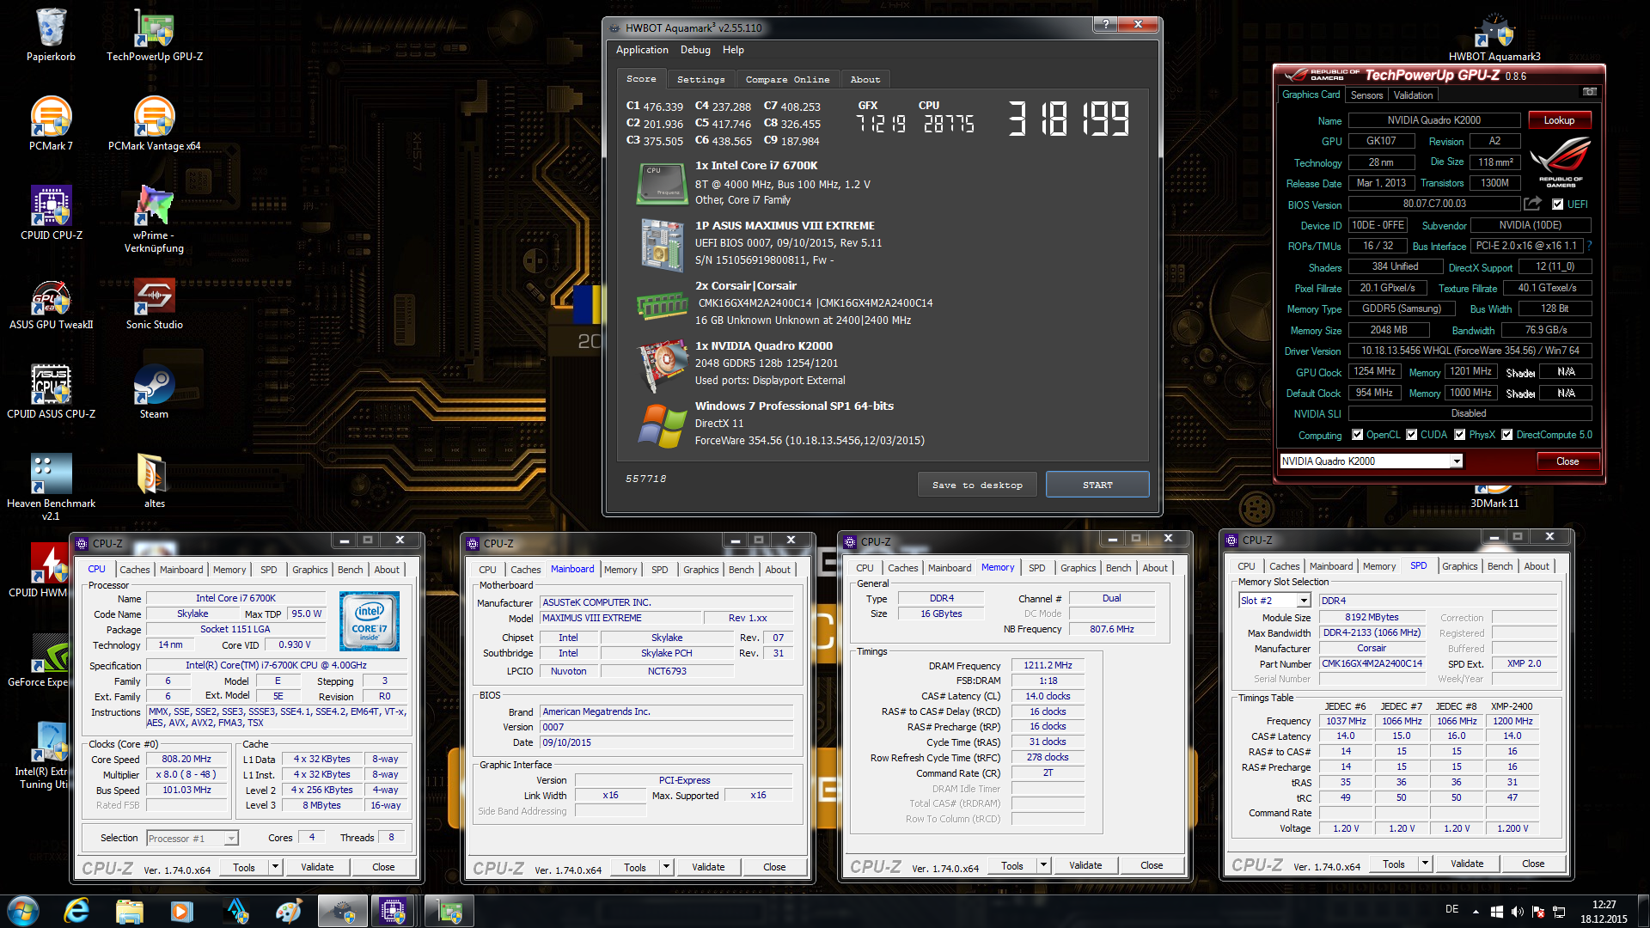This screenshot has height=928, width=1650.
Task: Open TechPowerUp GPU-Z desktop shortcut
Action: point(155,34)
